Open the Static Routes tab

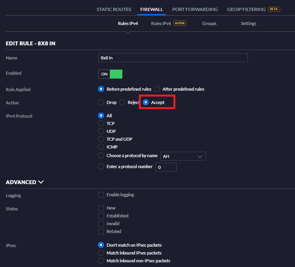pos(114,9)
